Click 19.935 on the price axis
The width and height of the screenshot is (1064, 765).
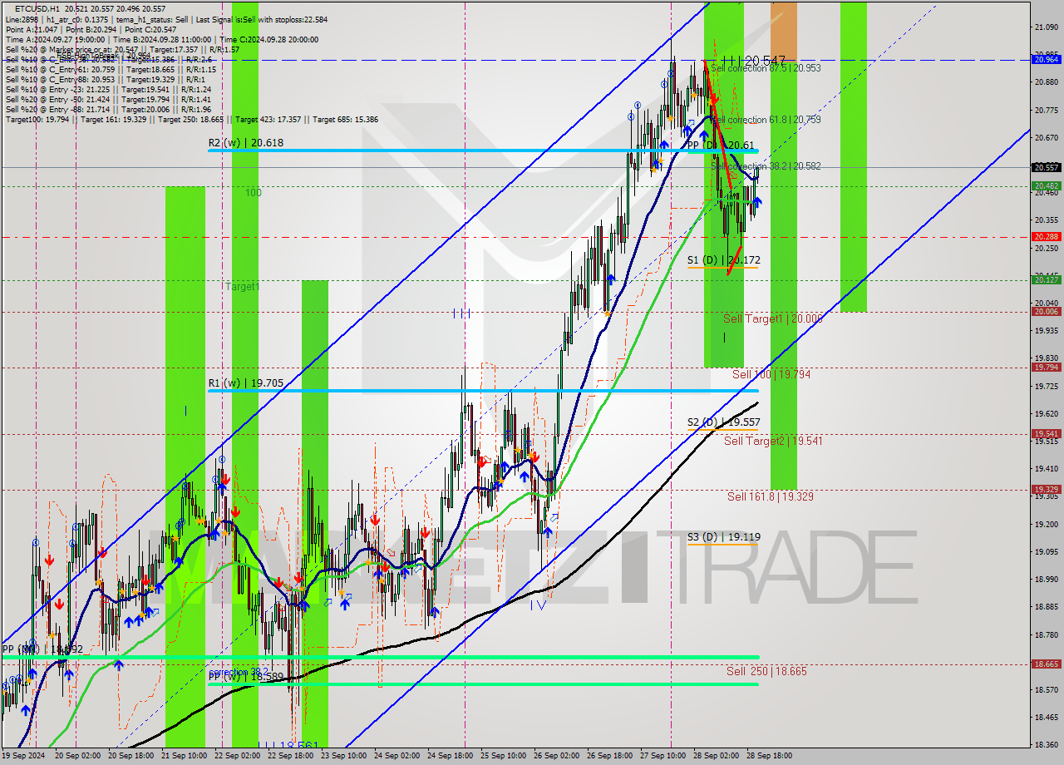click(x=1046, y=331)
